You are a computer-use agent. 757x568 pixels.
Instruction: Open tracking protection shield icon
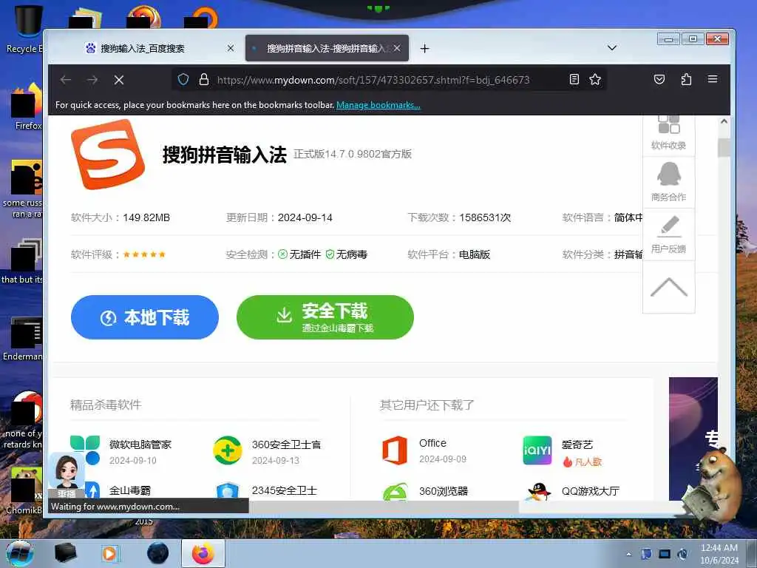pyautogui.click(x=183, y=79)
